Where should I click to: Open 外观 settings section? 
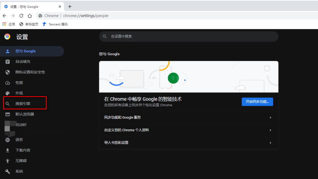click(x=32, y=93)
